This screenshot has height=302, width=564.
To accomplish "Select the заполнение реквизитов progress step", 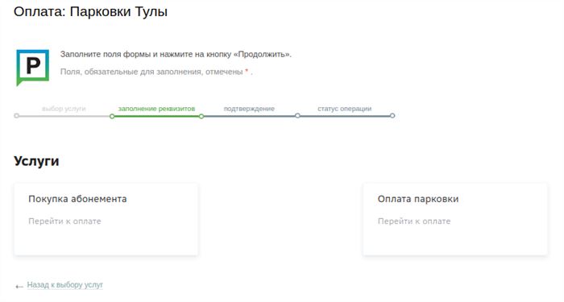I will [156, 109].
